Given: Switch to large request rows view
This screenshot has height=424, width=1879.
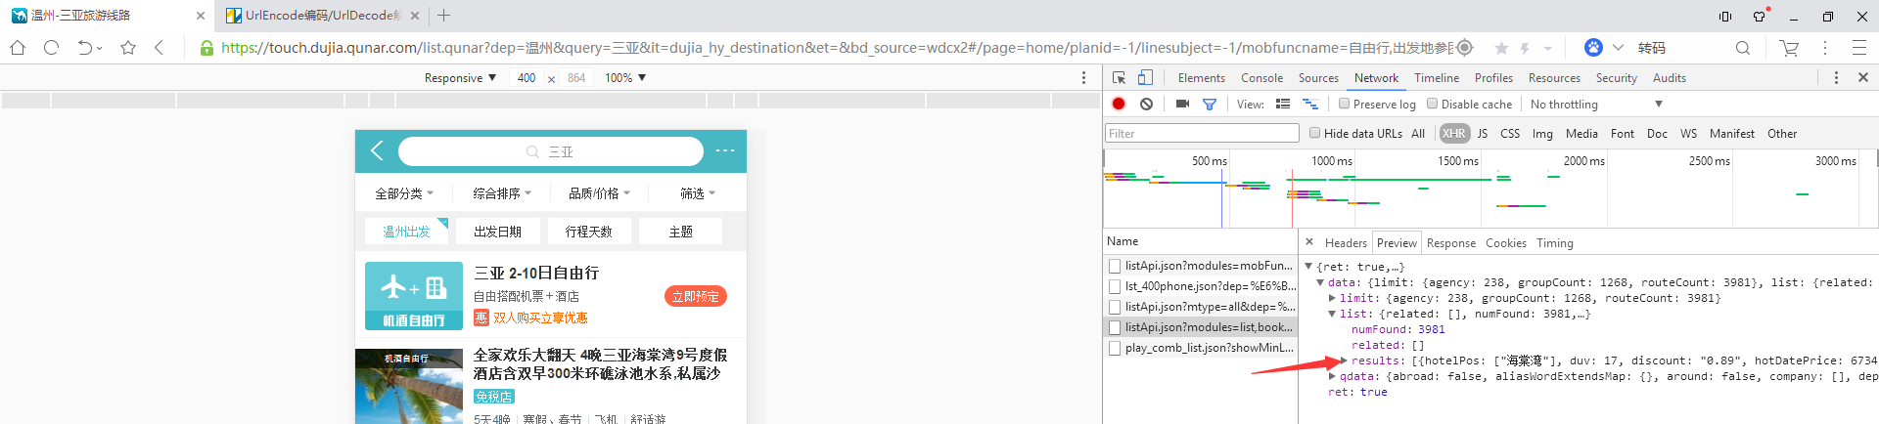Looking at the screenshot, I should pos(1283,104).
